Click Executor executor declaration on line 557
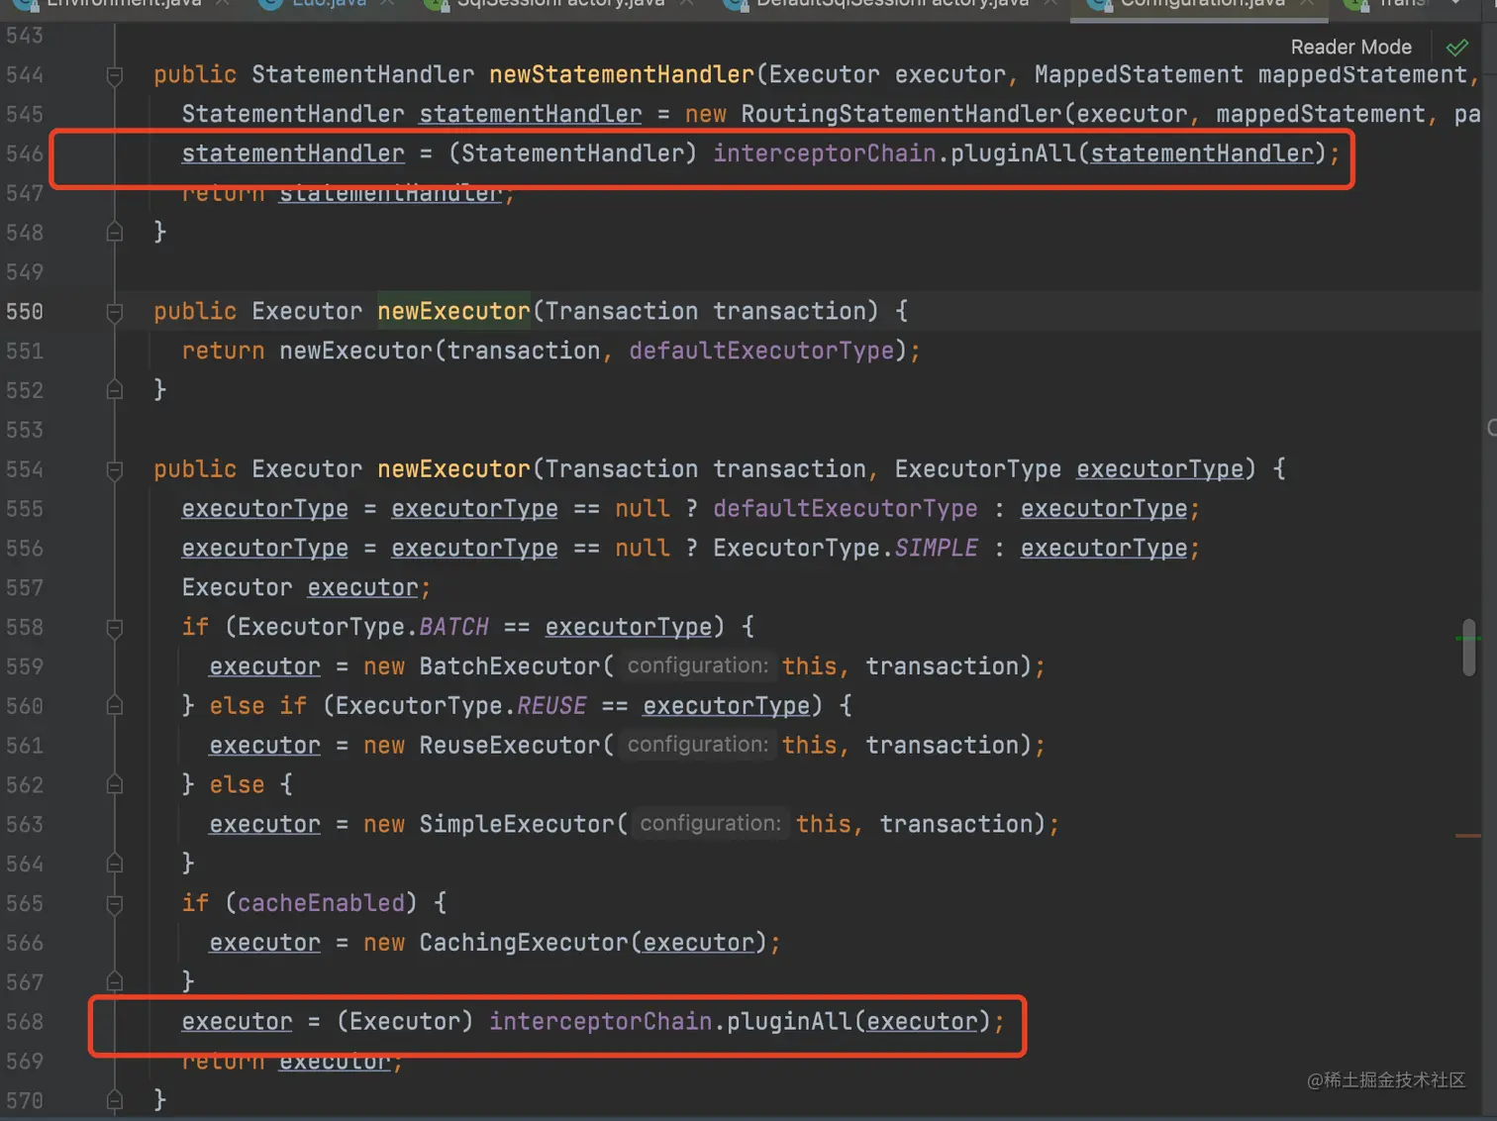 306,587
